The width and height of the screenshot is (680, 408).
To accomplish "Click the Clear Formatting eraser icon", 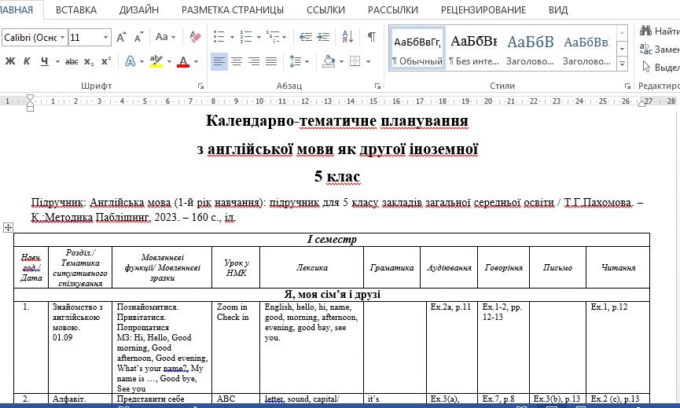I will (196, 37).
